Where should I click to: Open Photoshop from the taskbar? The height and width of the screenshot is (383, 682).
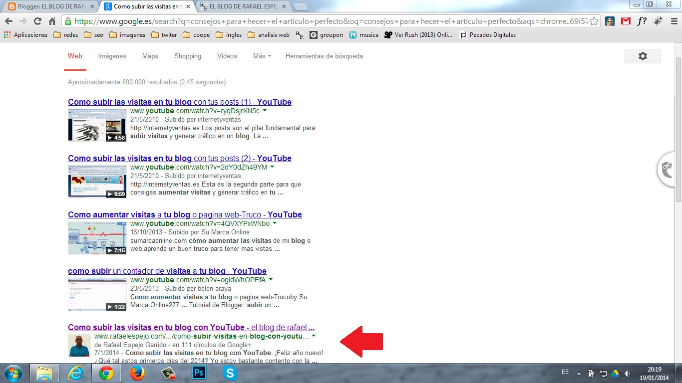199,373
